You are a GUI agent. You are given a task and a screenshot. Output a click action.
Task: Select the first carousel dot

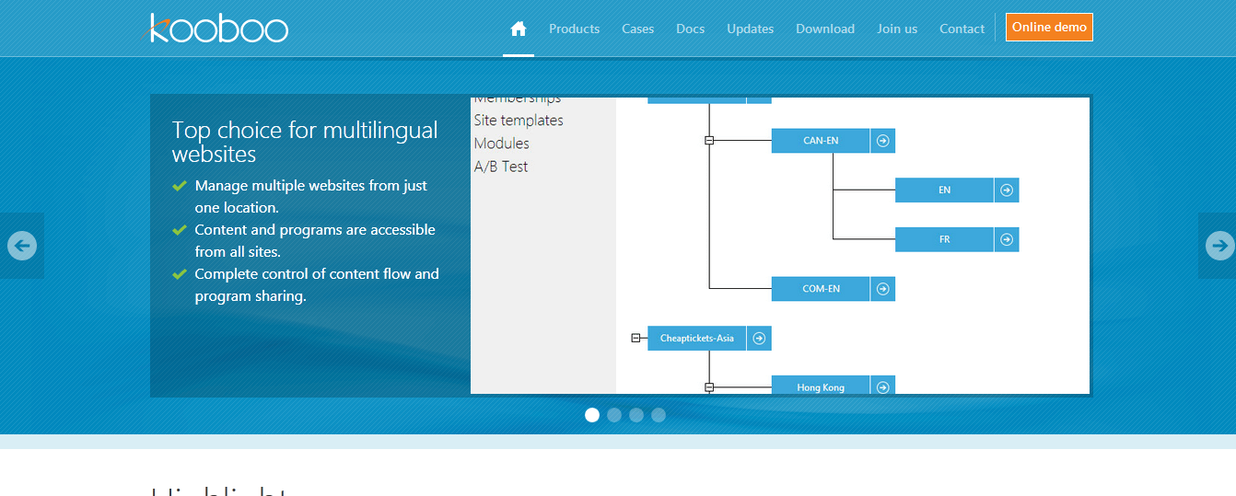592,415
